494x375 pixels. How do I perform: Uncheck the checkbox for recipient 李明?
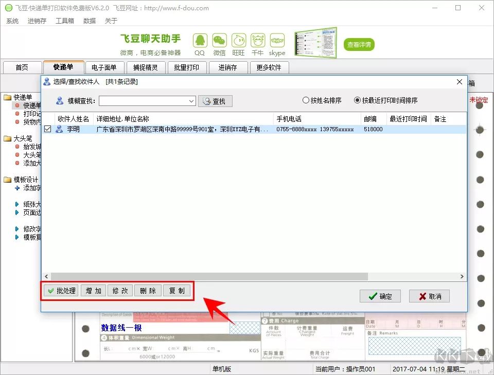pos(47,129)
